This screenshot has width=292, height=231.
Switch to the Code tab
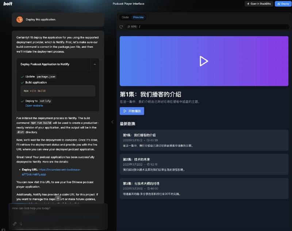tap(125, 17)
